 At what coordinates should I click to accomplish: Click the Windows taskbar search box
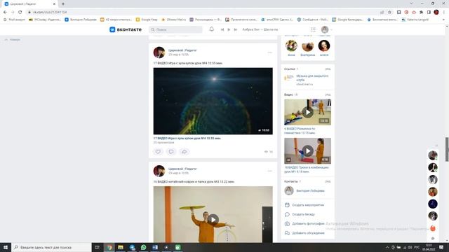point(51,247)
